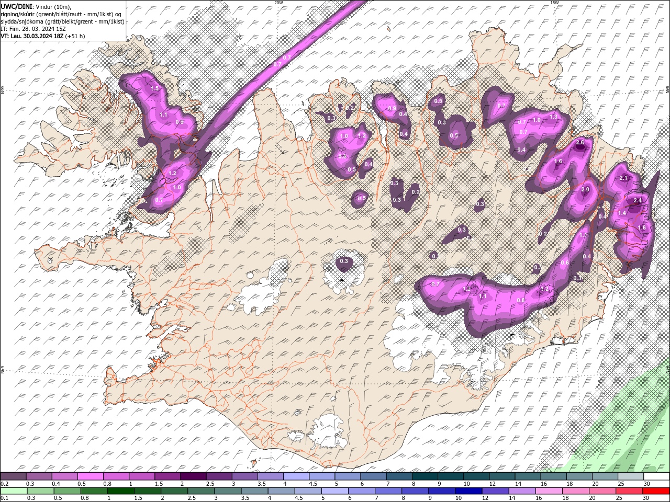
Task: Click the 20W longitude label
Action: [278, 3]
